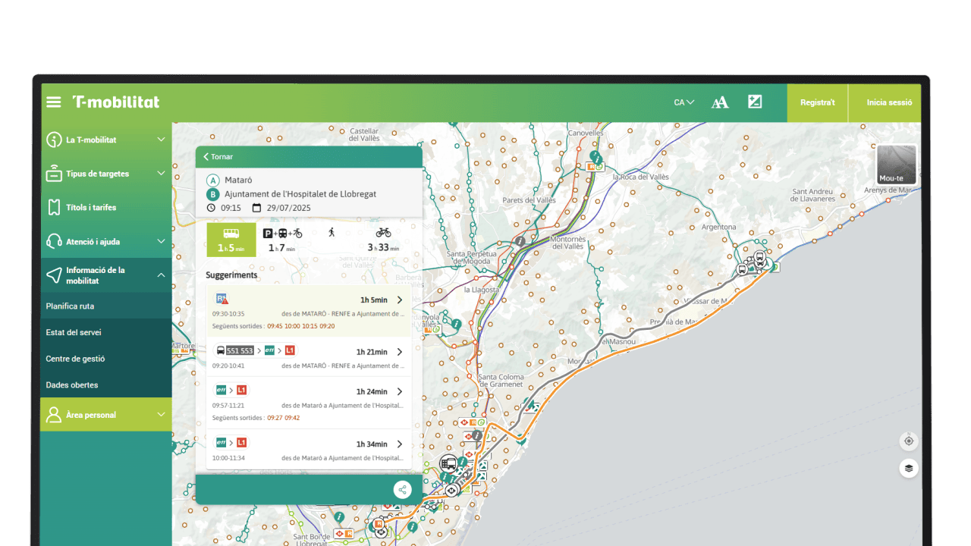Open the map layers button
This screenshot has width=971, height=546.
tap(909, 468)
